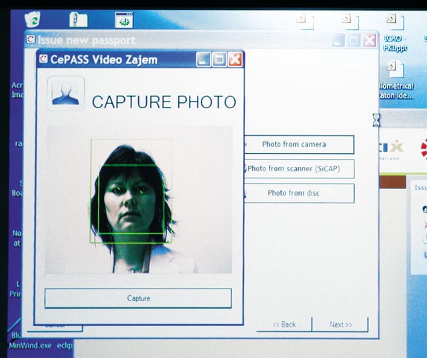Close the Issue new passport window
The height and width of the screenshot is (358, 427).
pos(370,41)
